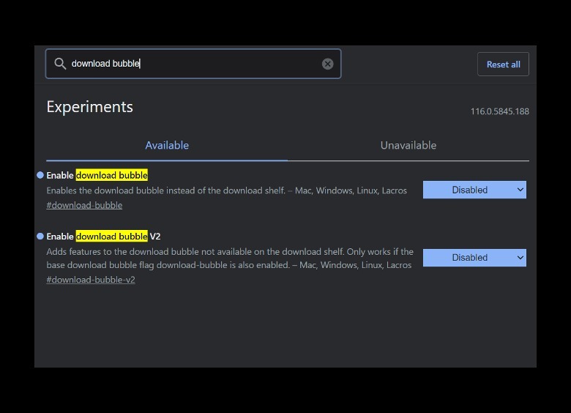Click the magnifier icon in the search box
The width and height of the screenshot is (571, 413).
point(60,64)
